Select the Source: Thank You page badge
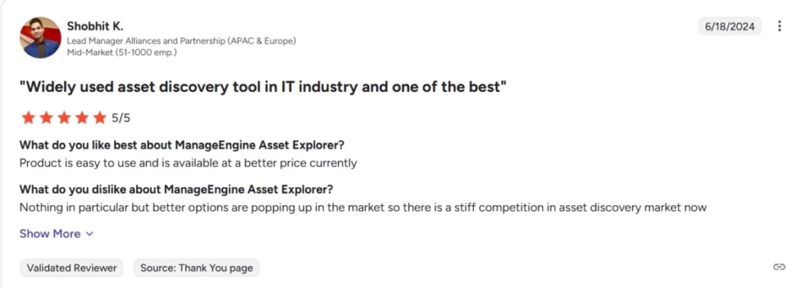 196,268
